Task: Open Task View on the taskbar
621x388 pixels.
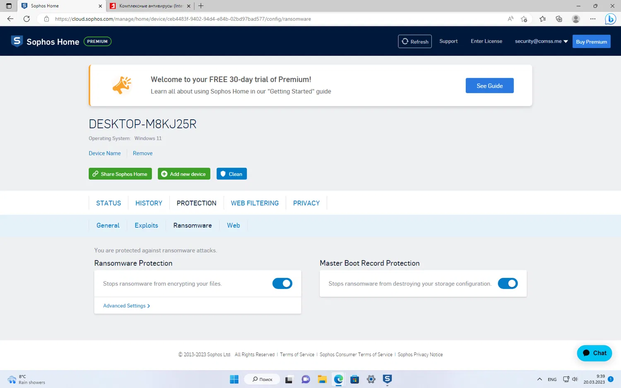Action: point(289,379)
